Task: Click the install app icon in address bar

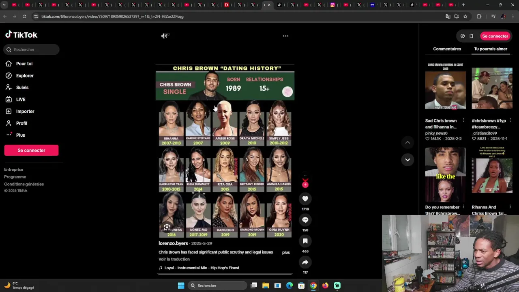Action: [x=457, y=17]
